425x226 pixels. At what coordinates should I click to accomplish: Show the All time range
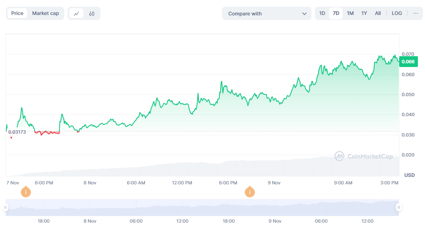(377, 13)
